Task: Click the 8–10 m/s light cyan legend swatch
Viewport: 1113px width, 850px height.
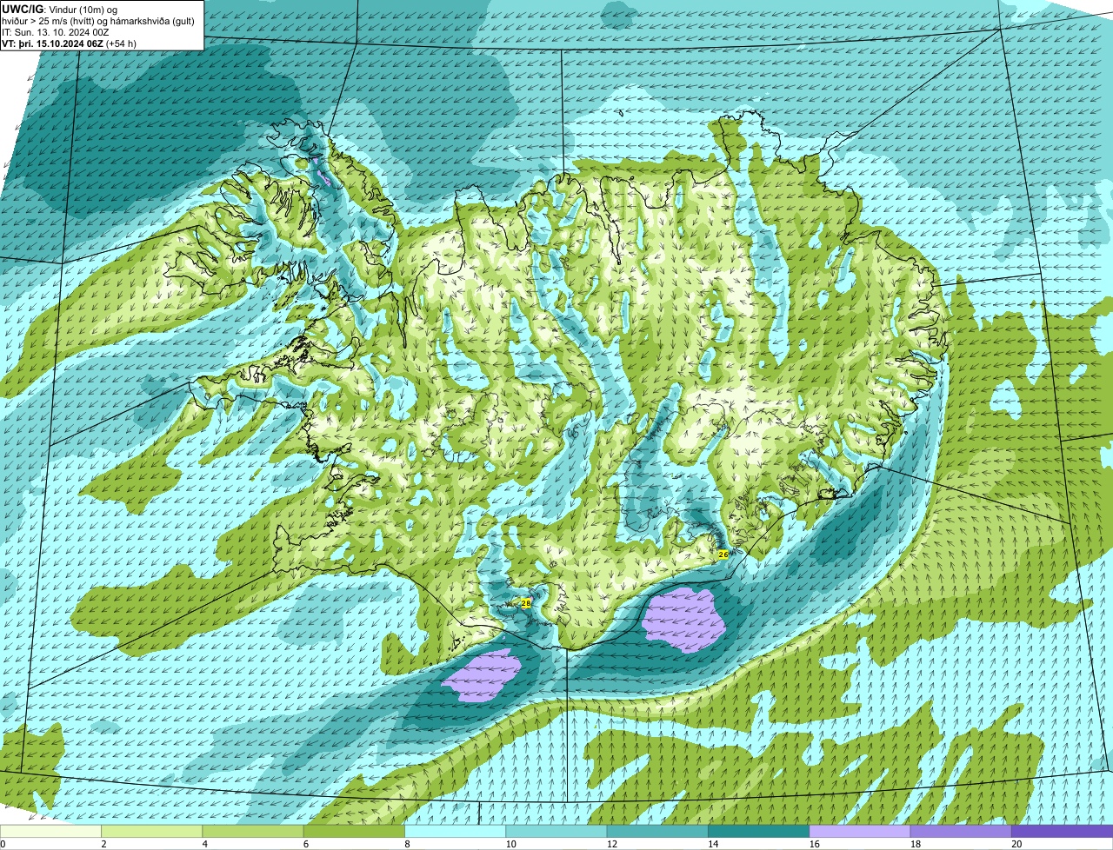Action: tap(456, 832)
